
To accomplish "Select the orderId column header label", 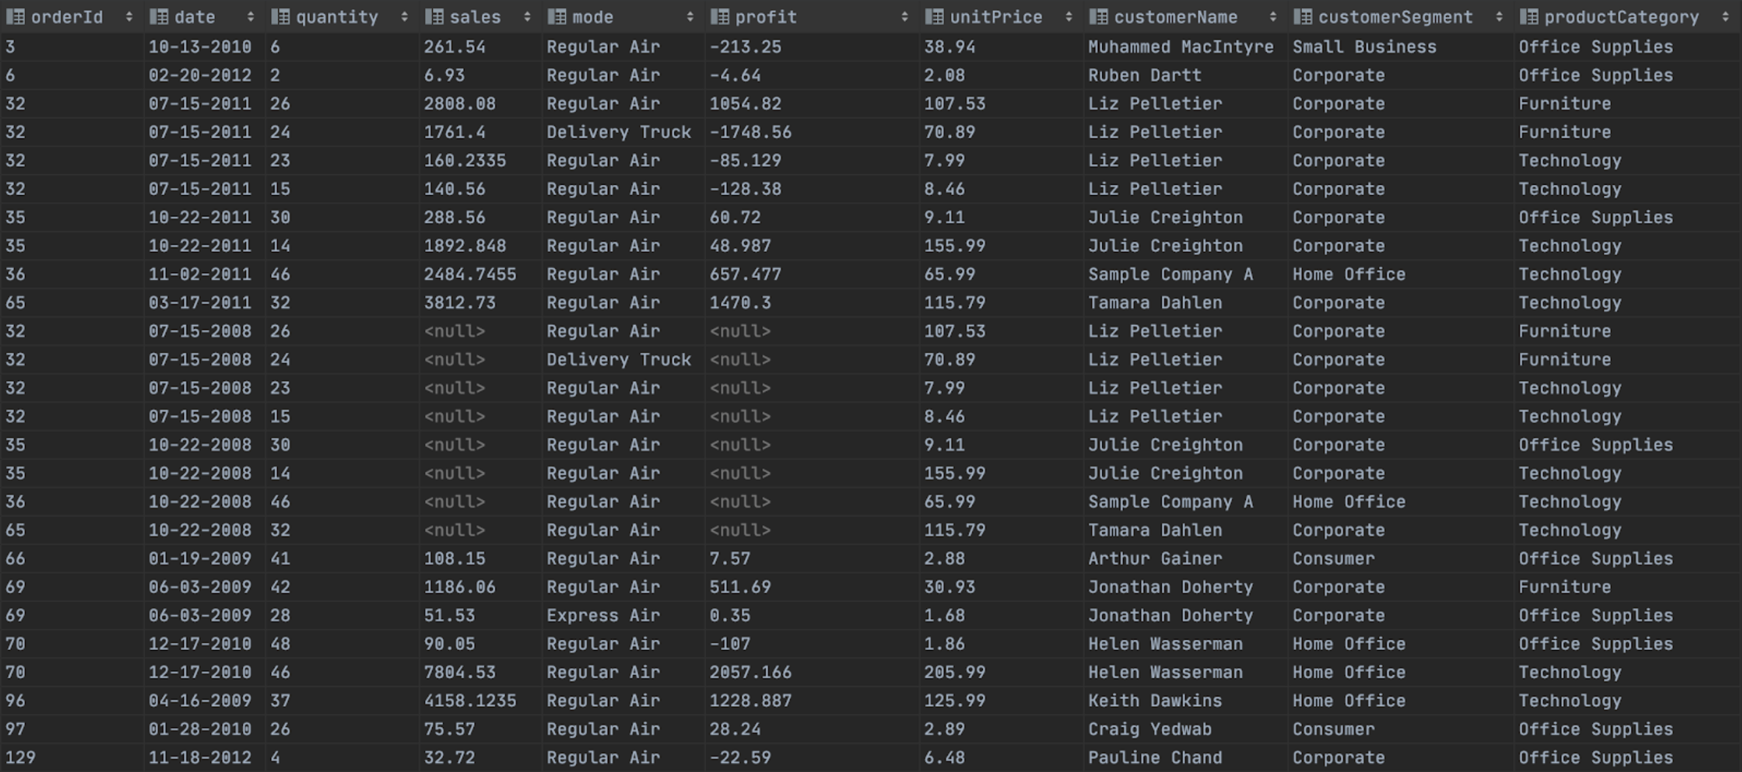I will 67,17.
